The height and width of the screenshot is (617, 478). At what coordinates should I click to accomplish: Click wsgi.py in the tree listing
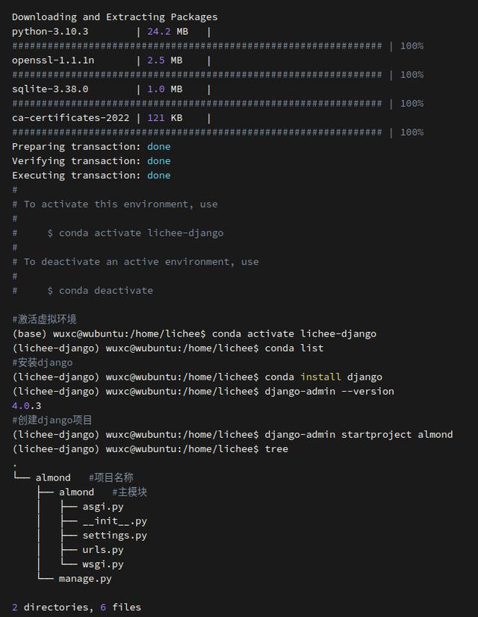coord(102,564)
